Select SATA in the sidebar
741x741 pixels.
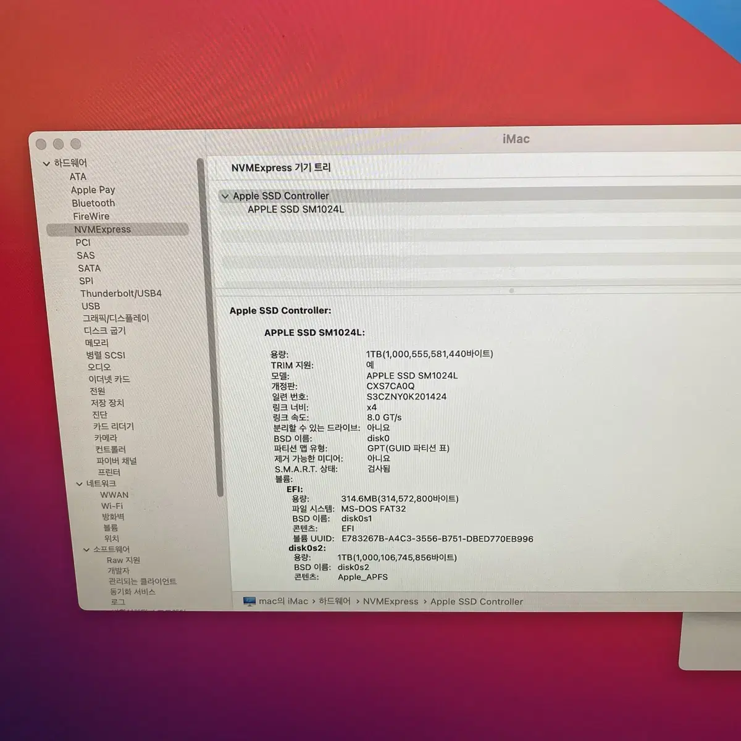pos(89,269)
